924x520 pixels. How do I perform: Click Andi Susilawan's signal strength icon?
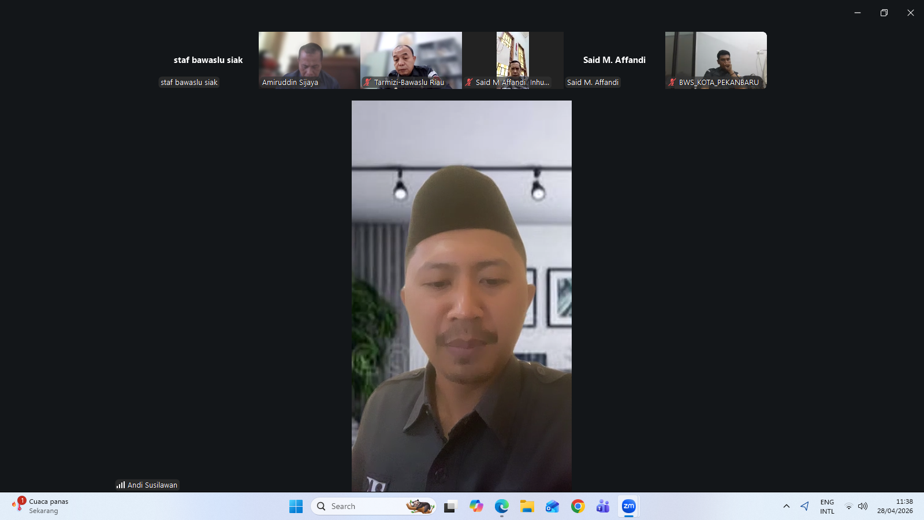coord(121,485)
